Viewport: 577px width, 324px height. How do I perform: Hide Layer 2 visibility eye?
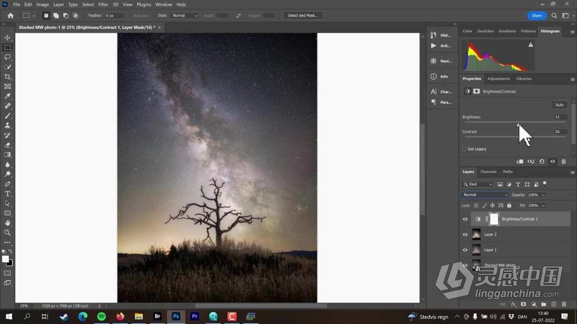(x=465, y=235)
